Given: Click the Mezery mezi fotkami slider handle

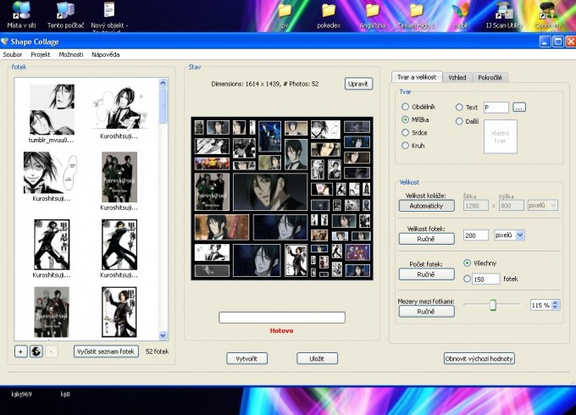Looking at the screenshot, I should pyautogui.click(x=493, y=304).
